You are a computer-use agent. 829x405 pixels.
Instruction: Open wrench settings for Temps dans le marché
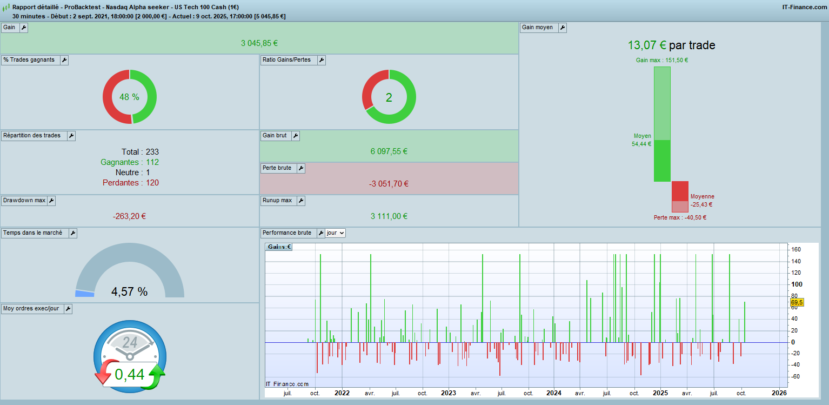tap(72, 233)
